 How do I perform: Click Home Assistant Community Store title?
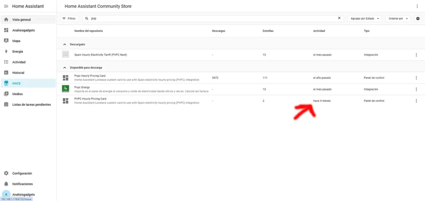tap(98, 6)
